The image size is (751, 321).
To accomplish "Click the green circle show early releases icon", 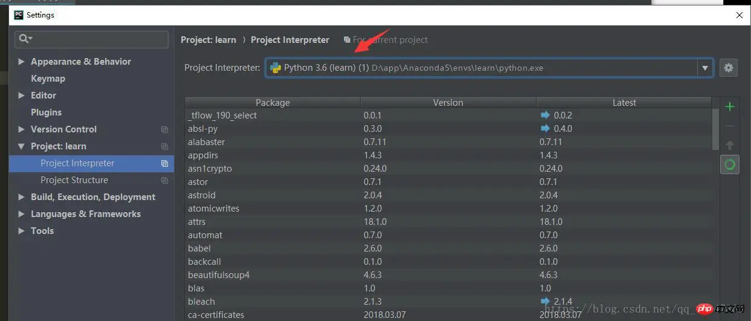I will [730, 164].
